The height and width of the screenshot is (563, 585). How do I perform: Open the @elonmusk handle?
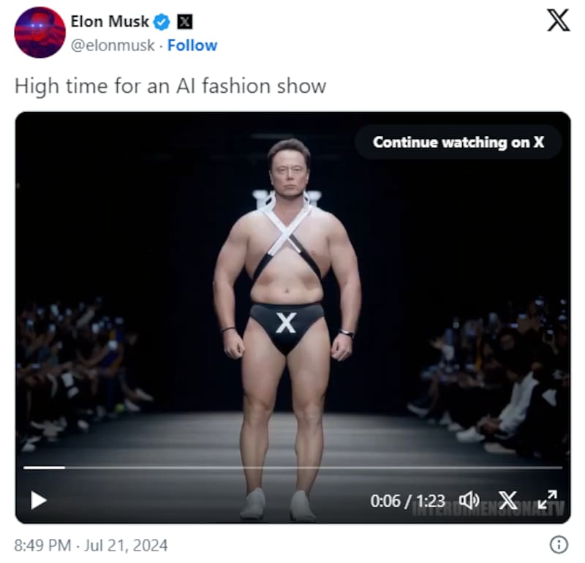point(113,45)
